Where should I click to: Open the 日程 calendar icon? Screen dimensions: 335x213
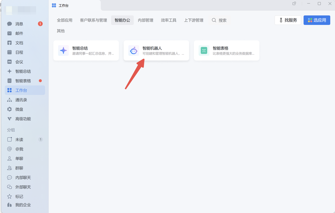tap(10, 52)
